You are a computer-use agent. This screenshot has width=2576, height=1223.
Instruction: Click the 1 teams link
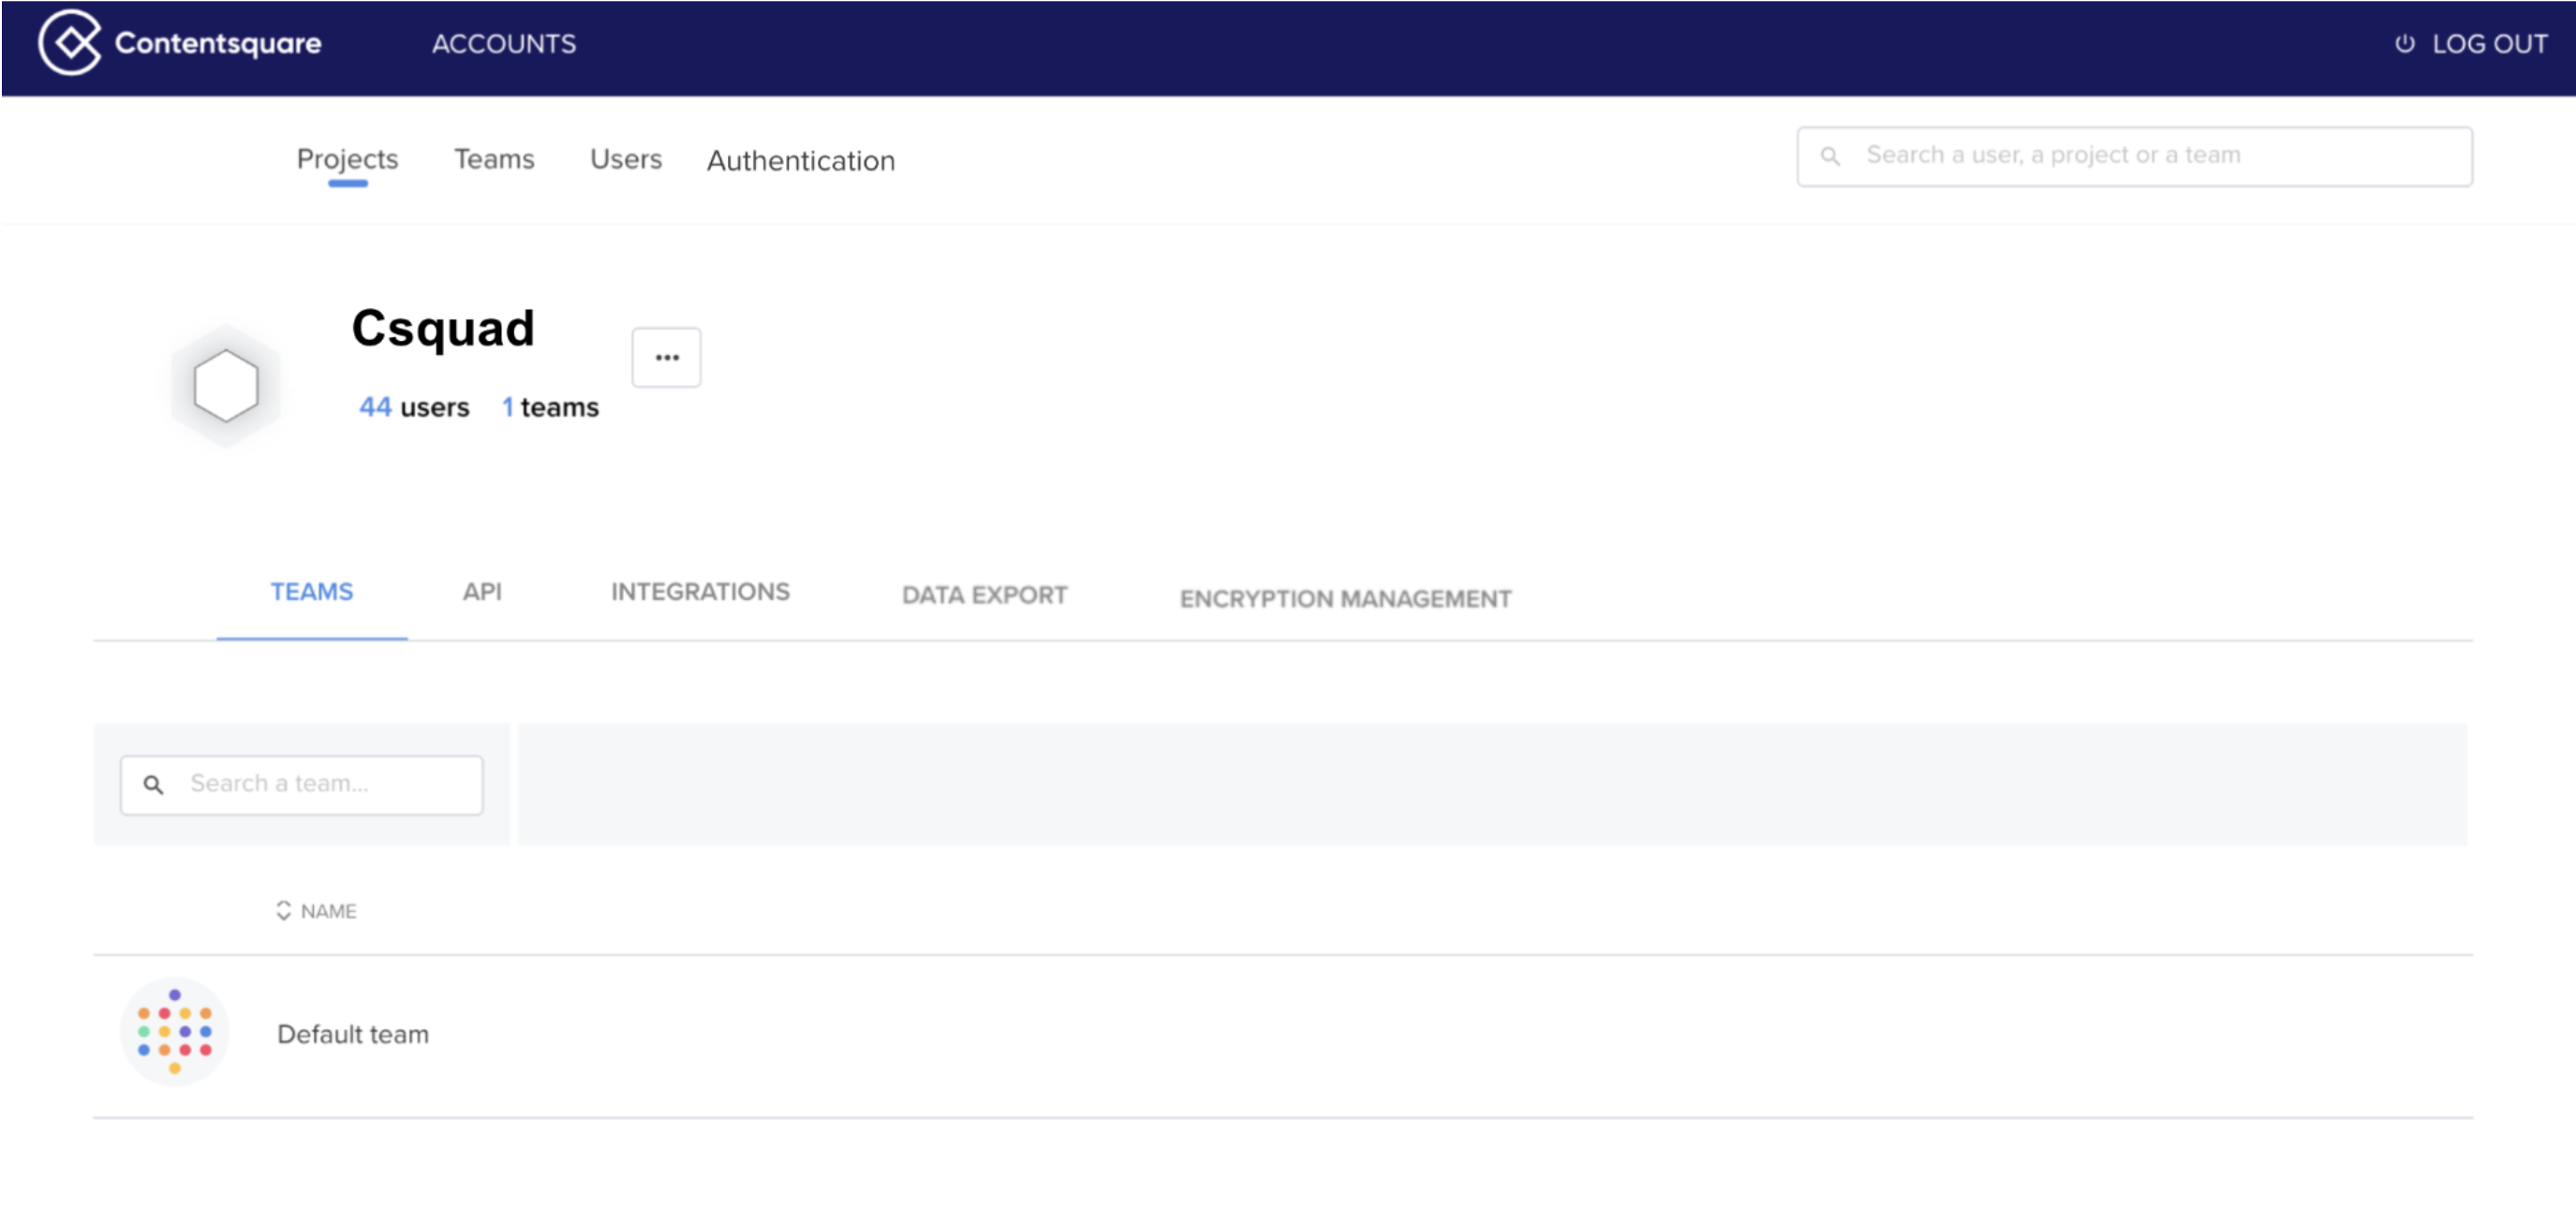point(550,407)
